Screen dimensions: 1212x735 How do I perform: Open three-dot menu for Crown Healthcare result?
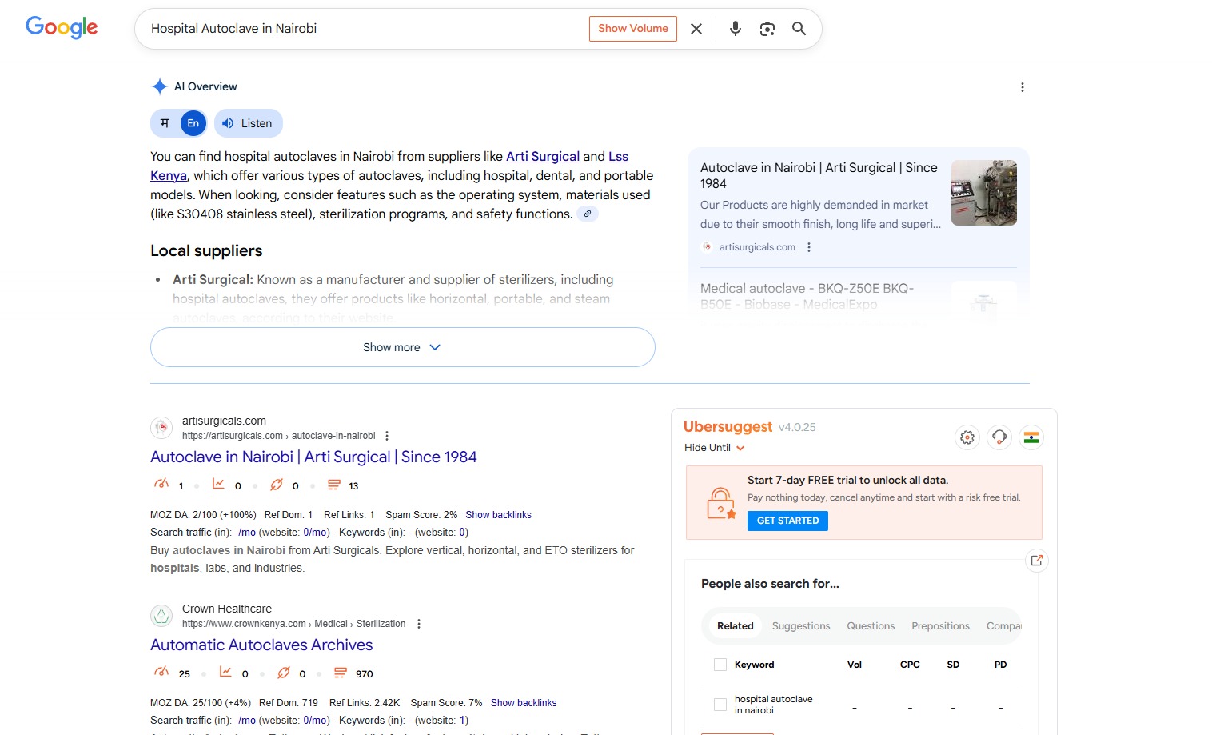419,624
